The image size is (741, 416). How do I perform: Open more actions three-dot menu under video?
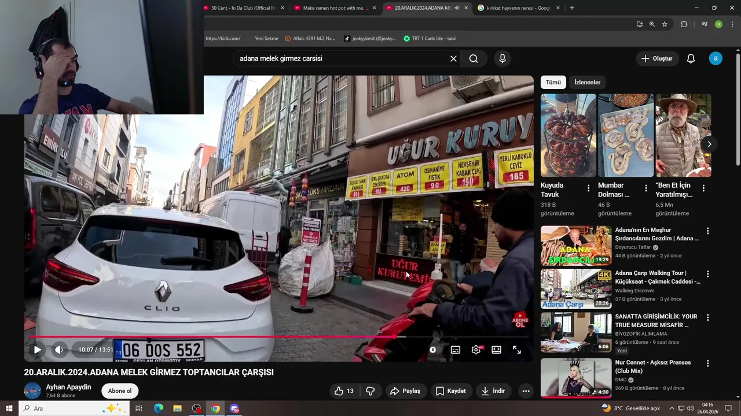coord(526,391)
